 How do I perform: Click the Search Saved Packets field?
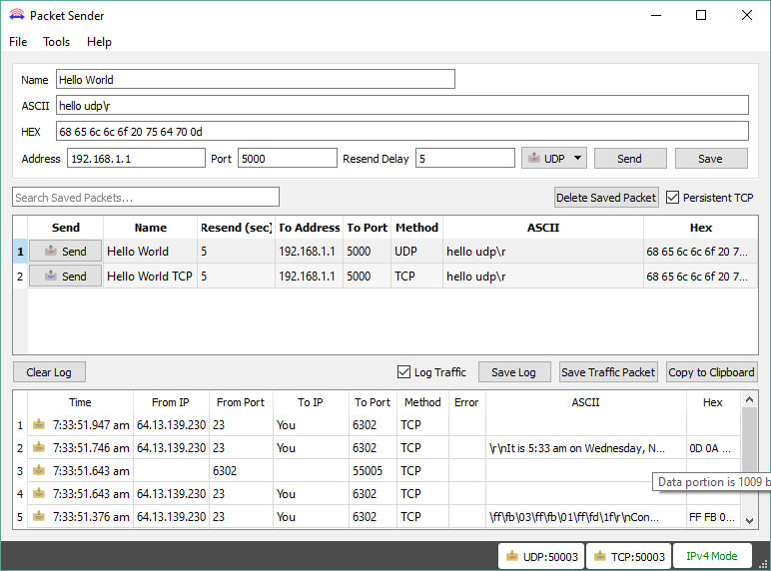pos(146,197)
